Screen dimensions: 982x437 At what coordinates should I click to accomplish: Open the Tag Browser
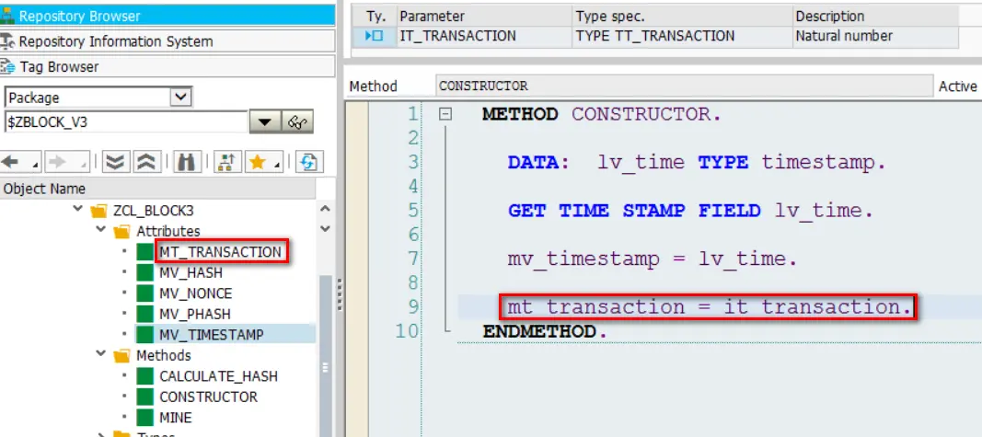[168, 66]
